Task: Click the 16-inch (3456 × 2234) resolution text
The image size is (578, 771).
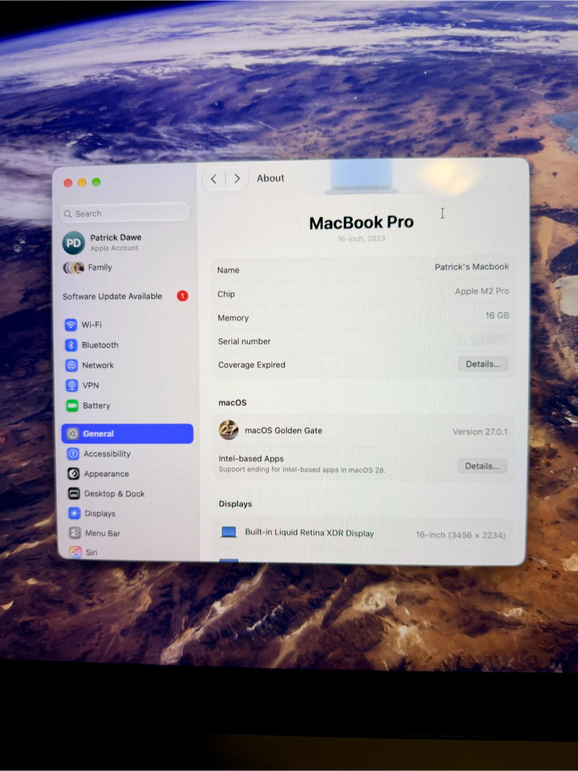Action: point(460,535)
